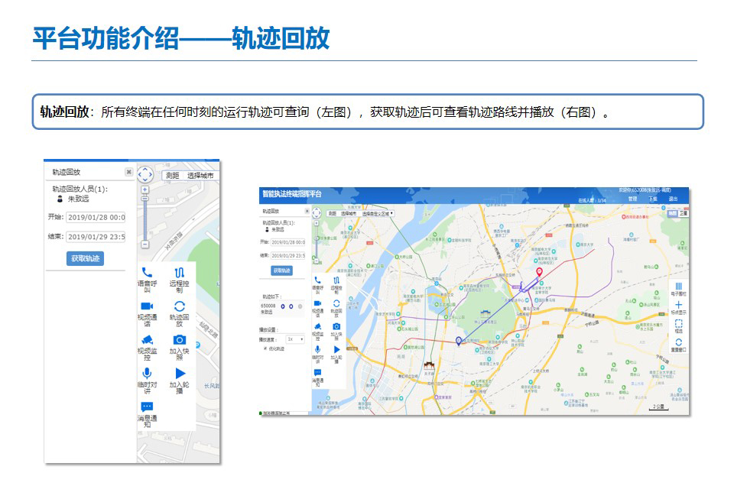Open 消息通知 message icon in left toolbox
734x502 pixels.
147,407
